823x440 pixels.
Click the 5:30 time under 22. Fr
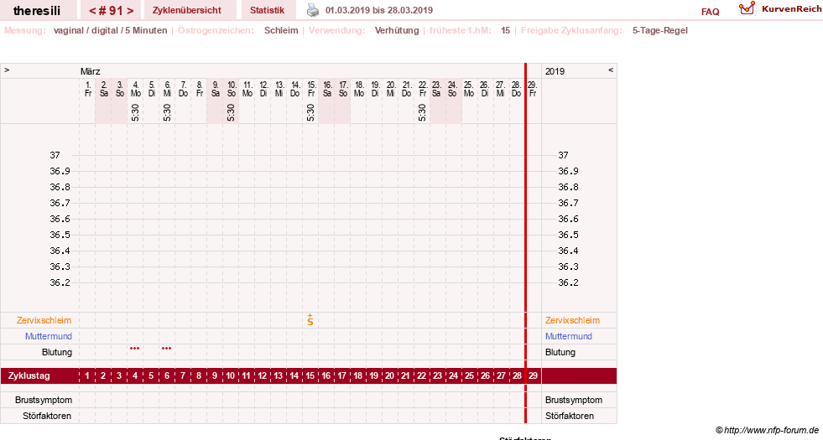pyautogui.click(x=422, y=113)
